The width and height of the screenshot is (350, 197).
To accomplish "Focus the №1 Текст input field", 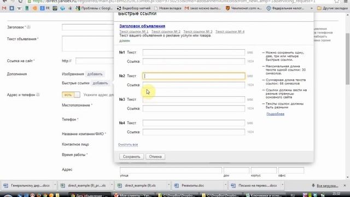I will click(194, 53).
